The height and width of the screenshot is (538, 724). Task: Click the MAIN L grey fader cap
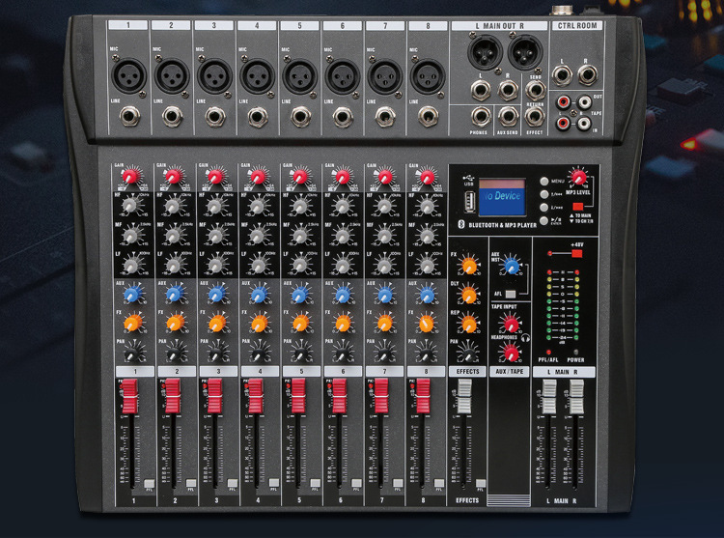click(549, 396)
